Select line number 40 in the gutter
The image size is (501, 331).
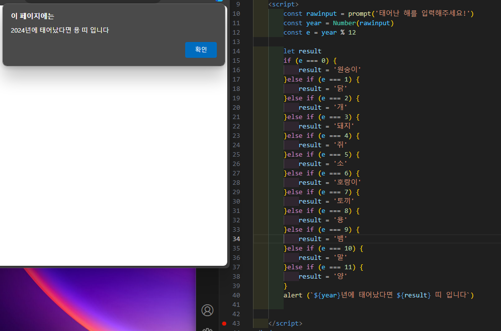click(x=236, y=295)
